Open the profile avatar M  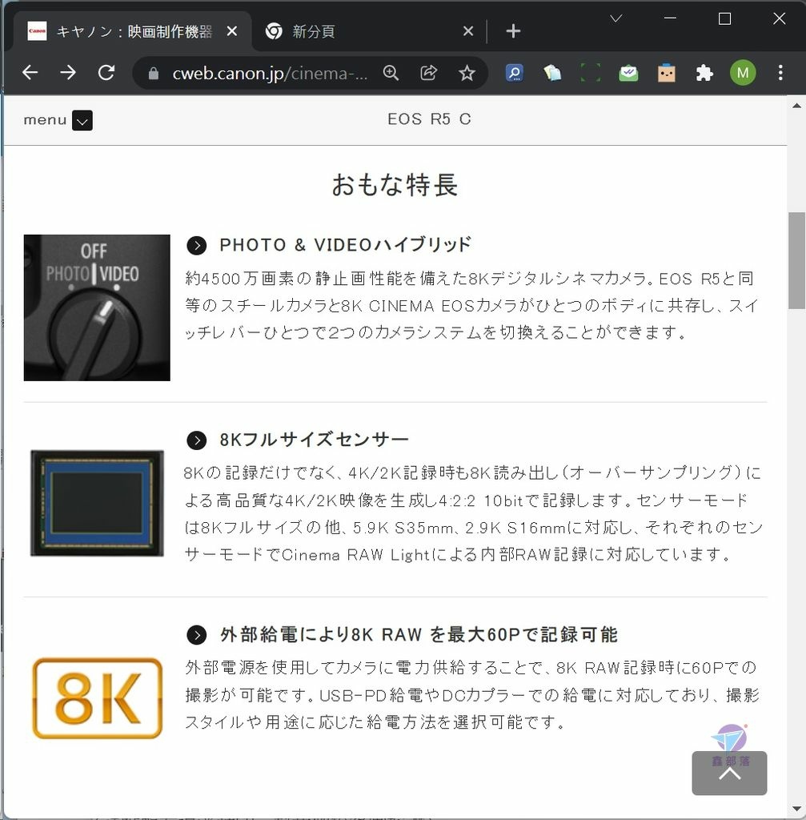pyautogui.click(x=743, y=73)
